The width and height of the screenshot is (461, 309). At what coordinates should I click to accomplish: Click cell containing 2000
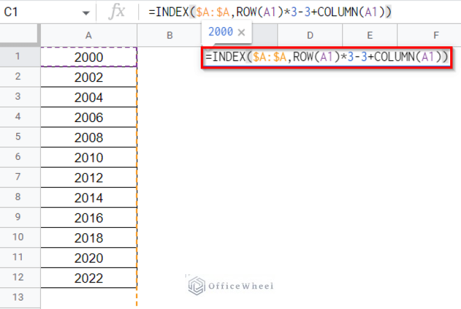tap(88, 57)
